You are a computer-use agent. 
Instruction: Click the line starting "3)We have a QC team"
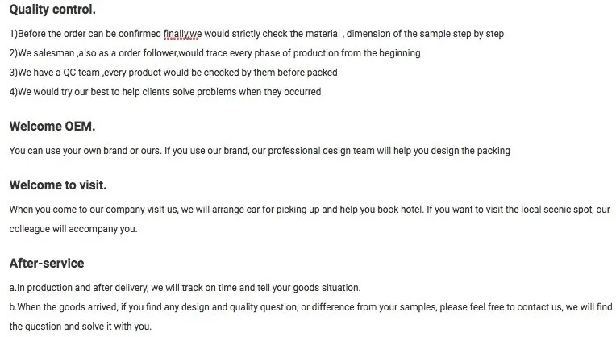coord(173,73)
